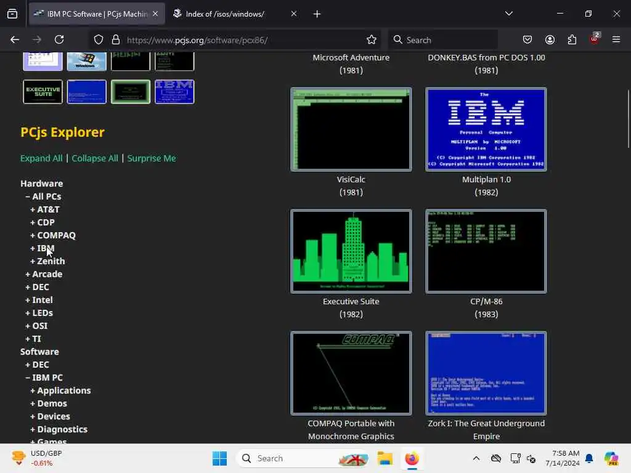The height and width of the screenshot is (473, 631).
Task: Open the Multiplan 1.0 IBM thumbnail
Action: [x=486, y=129]
